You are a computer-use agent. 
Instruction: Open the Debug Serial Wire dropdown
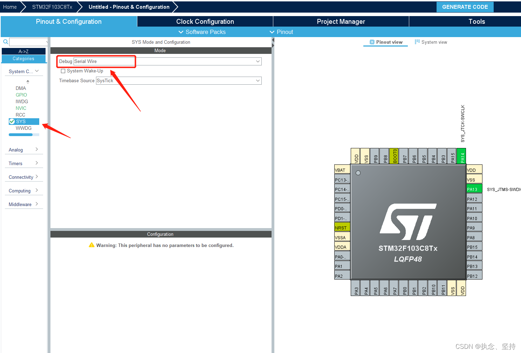167,61
